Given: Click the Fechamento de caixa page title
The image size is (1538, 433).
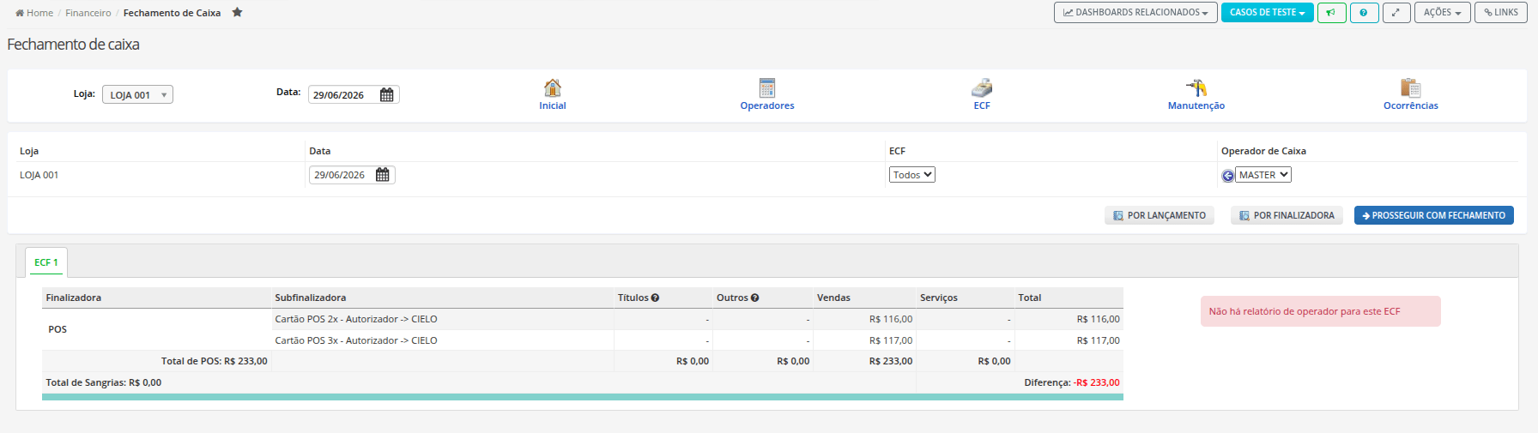Looking at the screenshot, I should coord(73,45).
